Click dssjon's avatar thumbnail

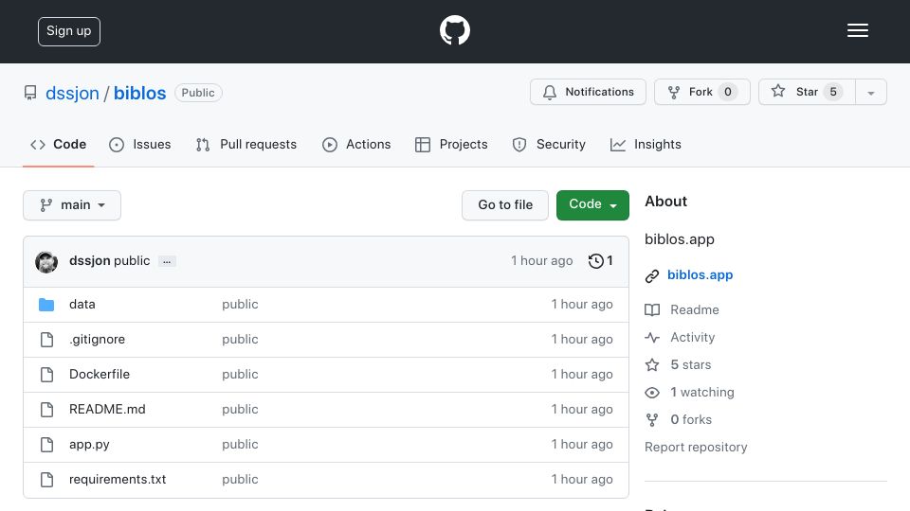click(46, 262)
